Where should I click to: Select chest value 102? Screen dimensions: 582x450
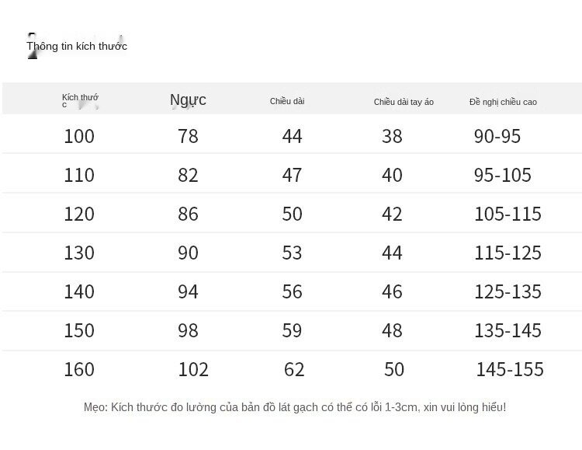pos(194,370)
